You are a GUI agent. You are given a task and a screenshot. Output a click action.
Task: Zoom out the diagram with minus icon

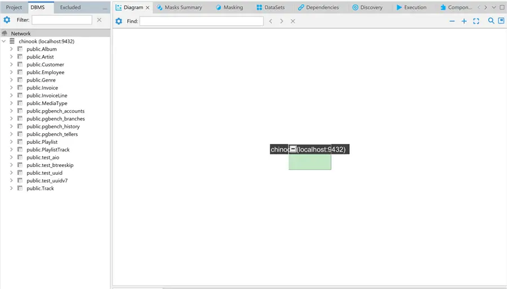click(x=452, y=21)
